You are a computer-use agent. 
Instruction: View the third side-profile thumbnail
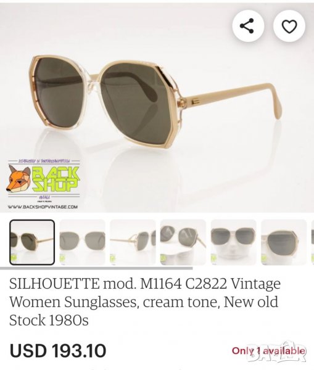click(133, 242)
